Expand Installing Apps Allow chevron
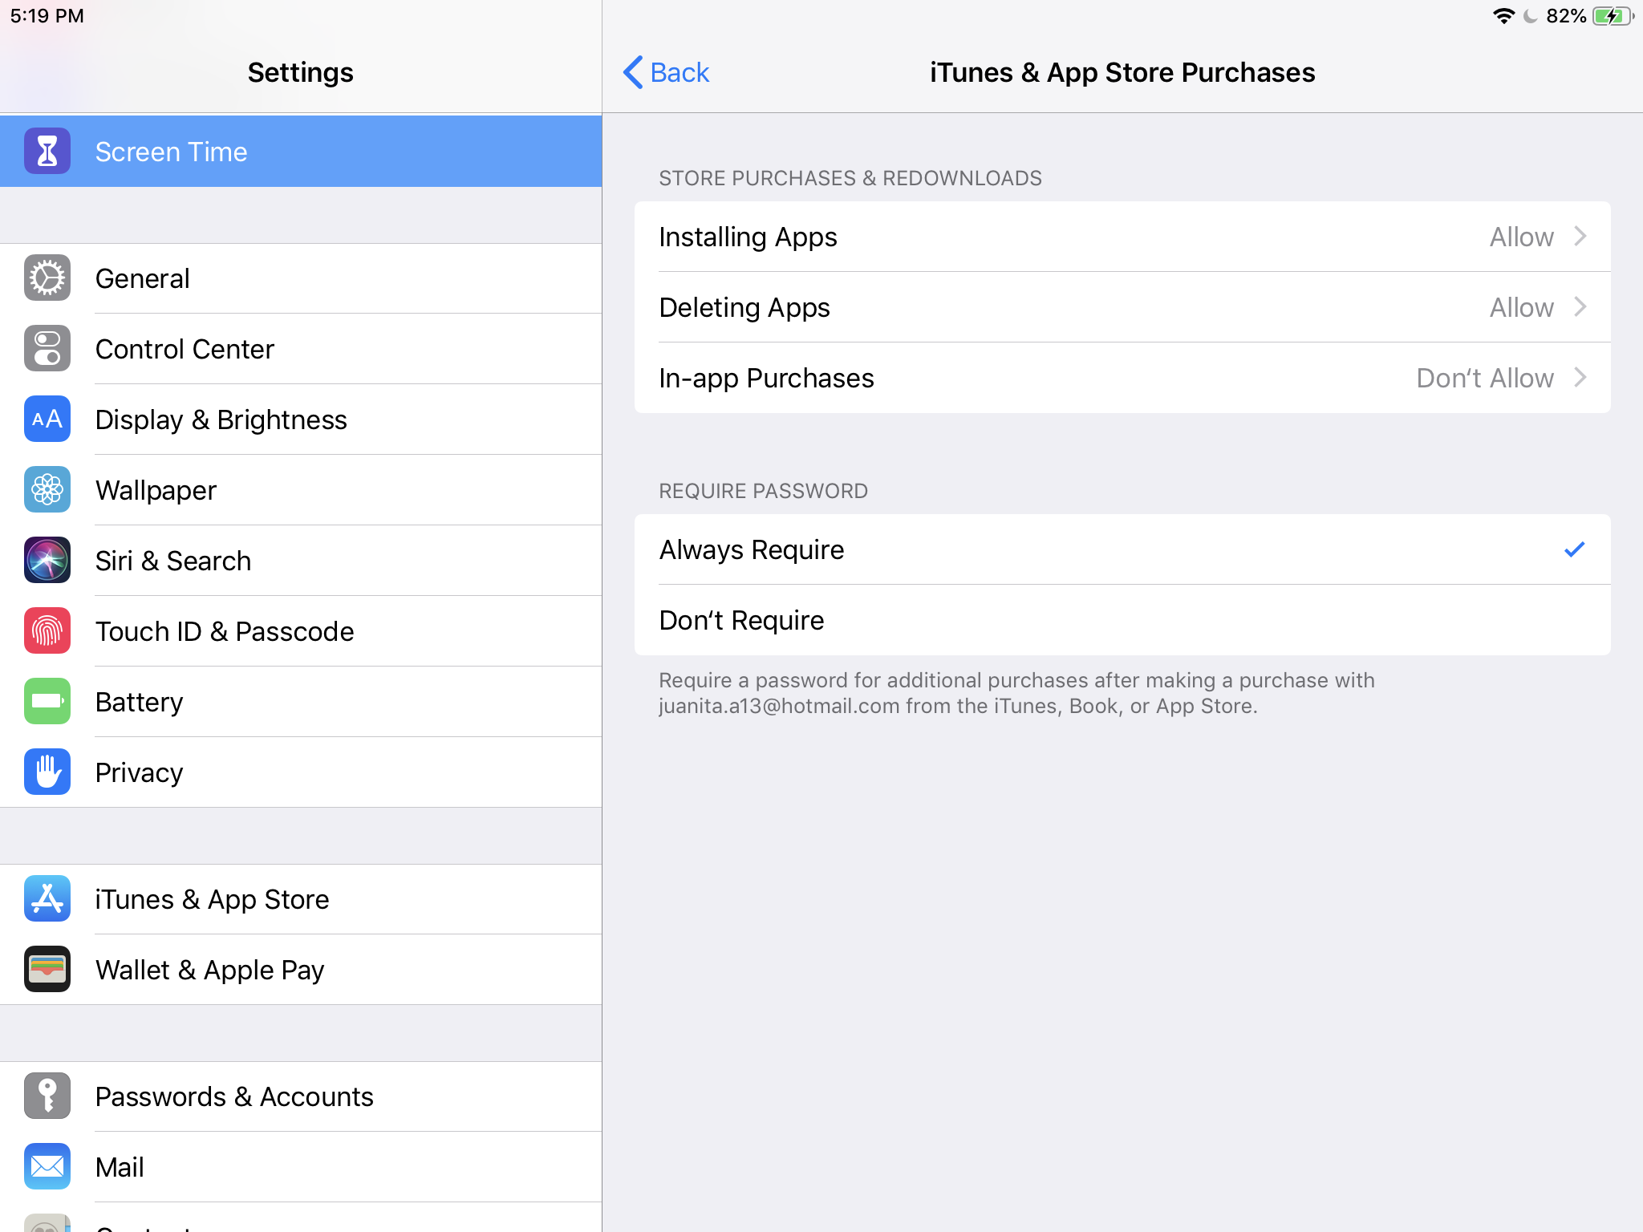1643x1232 pixels. coord(1580,237)
